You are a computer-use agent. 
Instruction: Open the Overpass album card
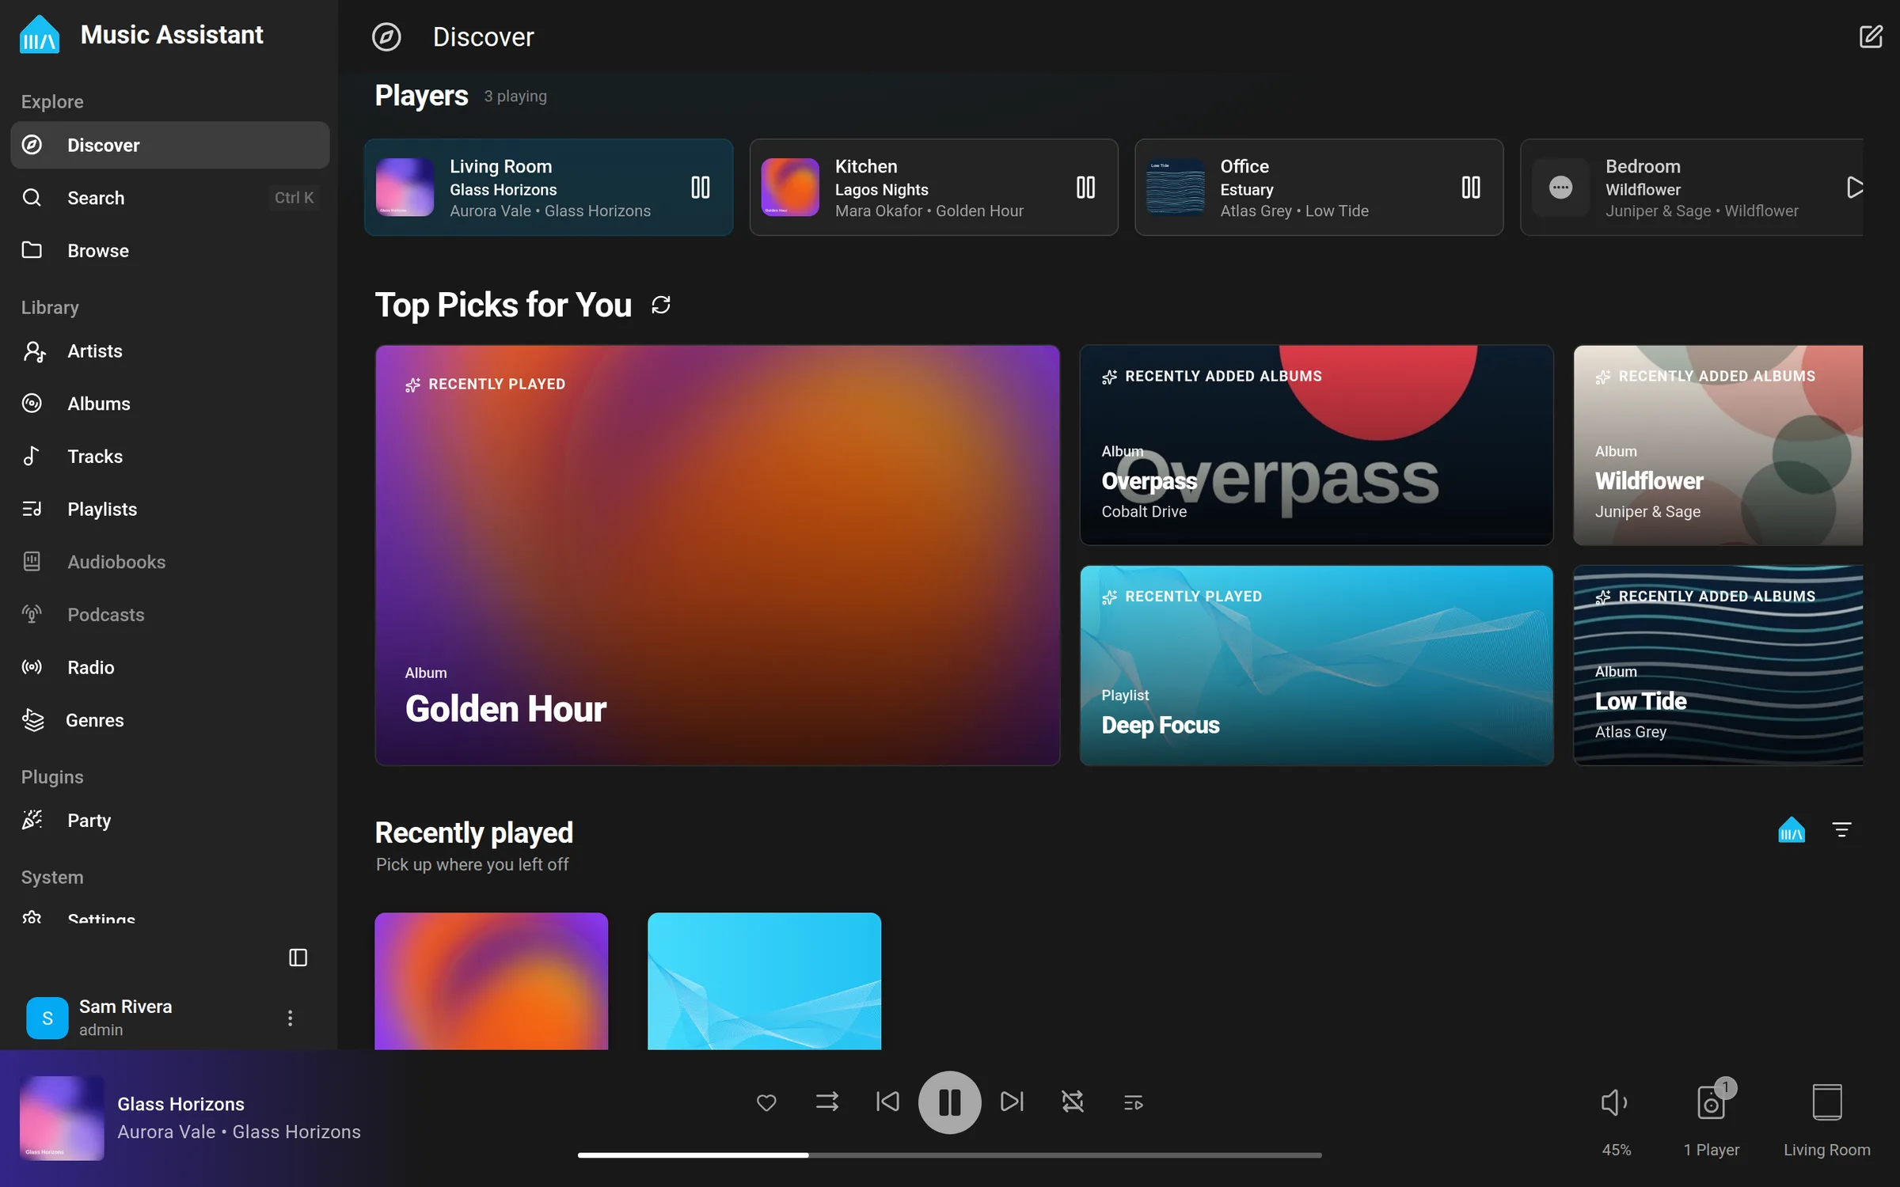pyautogui.click(x=1316, y=445)
